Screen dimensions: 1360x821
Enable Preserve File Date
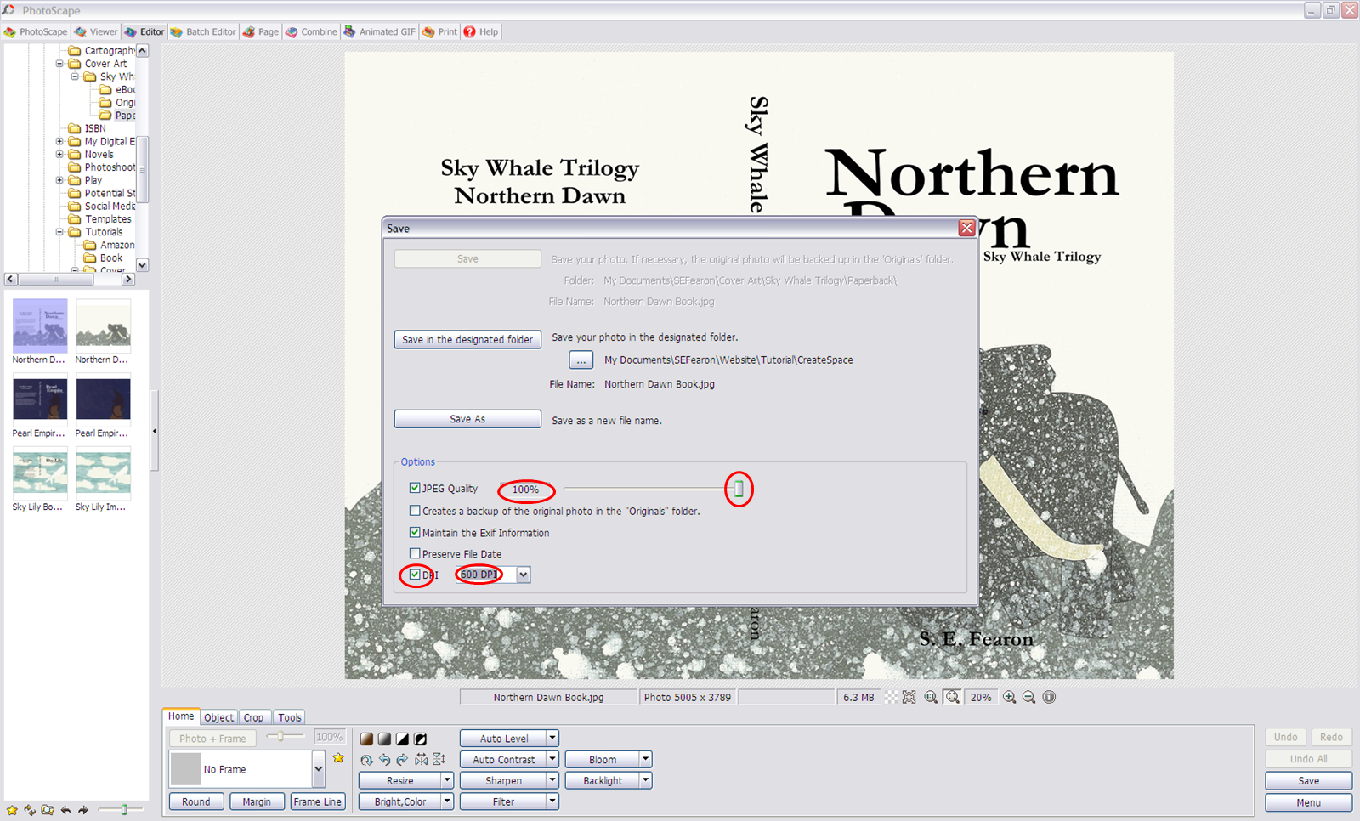point(415,553)
